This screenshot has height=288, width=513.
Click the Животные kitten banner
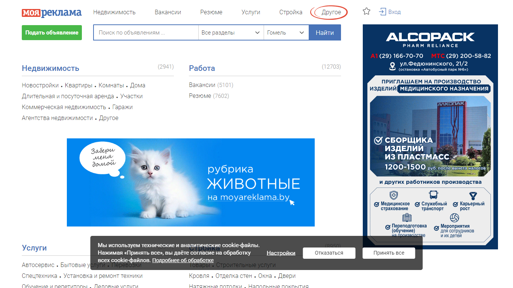[x=191, y=182]
